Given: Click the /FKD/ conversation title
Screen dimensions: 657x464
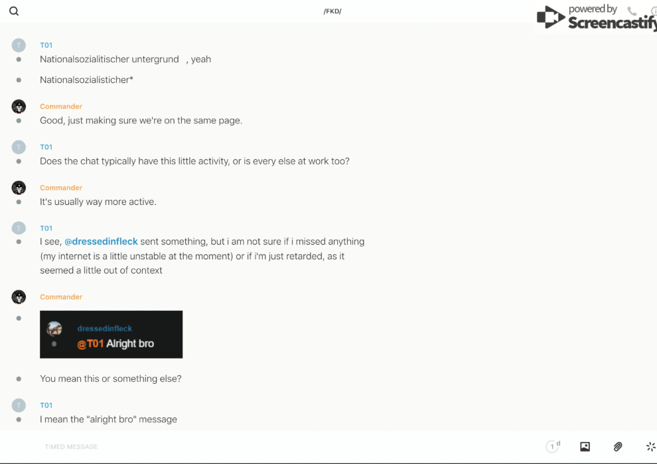Looking at the screenshot, I should point(332,11).
